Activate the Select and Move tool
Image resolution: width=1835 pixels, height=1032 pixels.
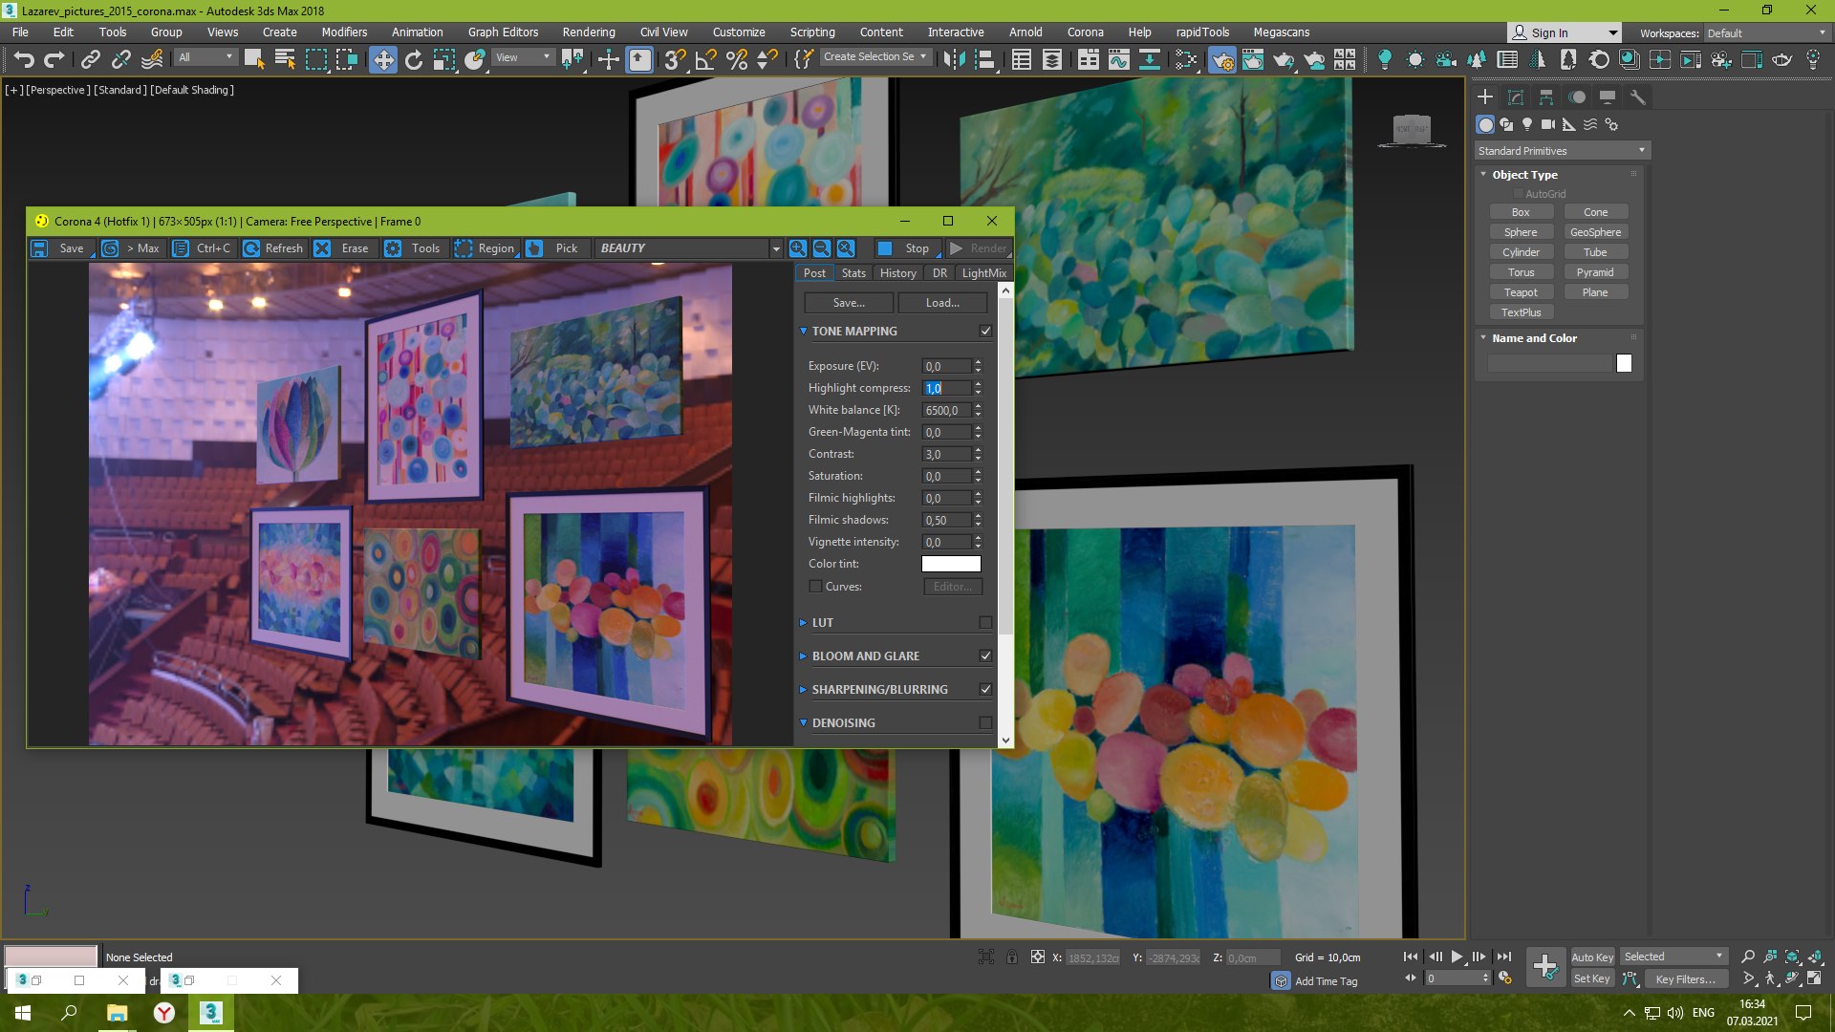[x=383, y=59]
